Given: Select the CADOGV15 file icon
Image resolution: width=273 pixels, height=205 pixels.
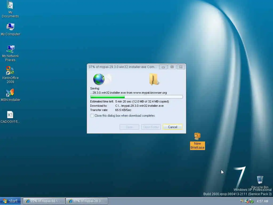Looking at the screenshot, I should coord(10,117).
